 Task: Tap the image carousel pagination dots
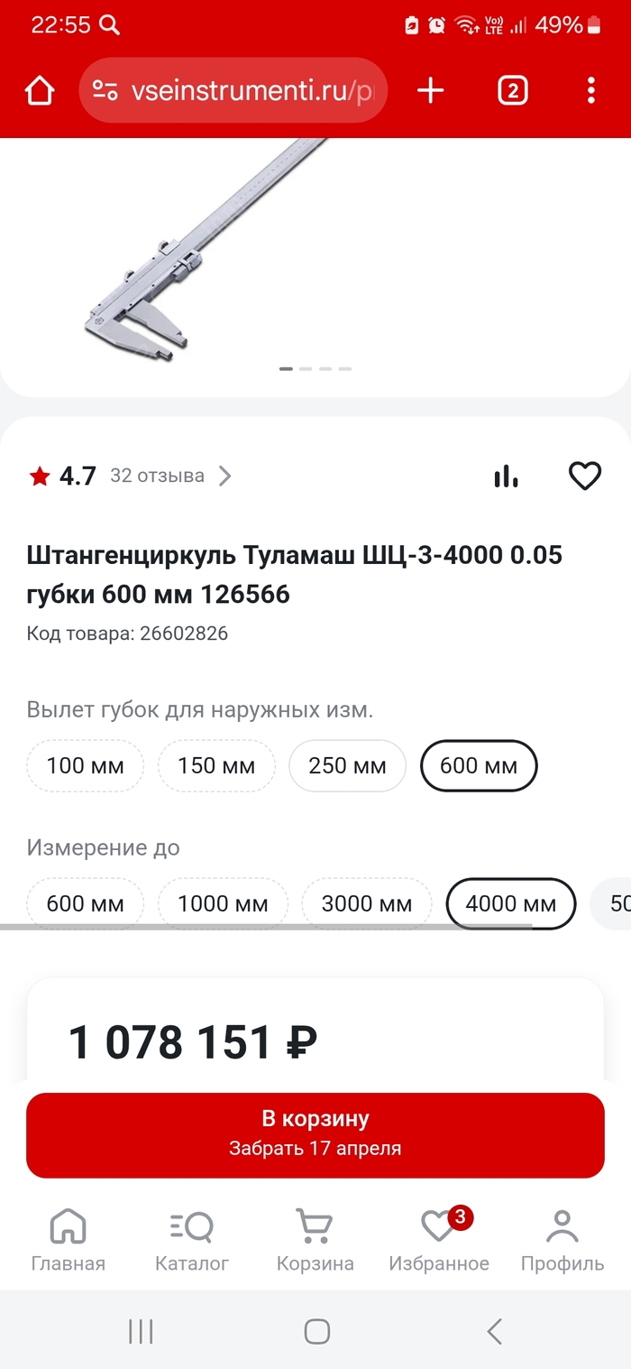(315, 368)
